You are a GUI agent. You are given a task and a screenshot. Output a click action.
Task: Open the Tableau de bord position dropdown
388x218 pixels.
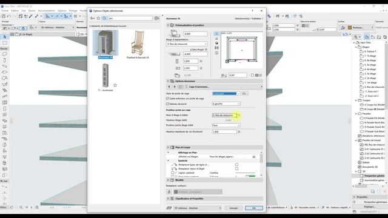pyautogui.click(x=226, y=104)
